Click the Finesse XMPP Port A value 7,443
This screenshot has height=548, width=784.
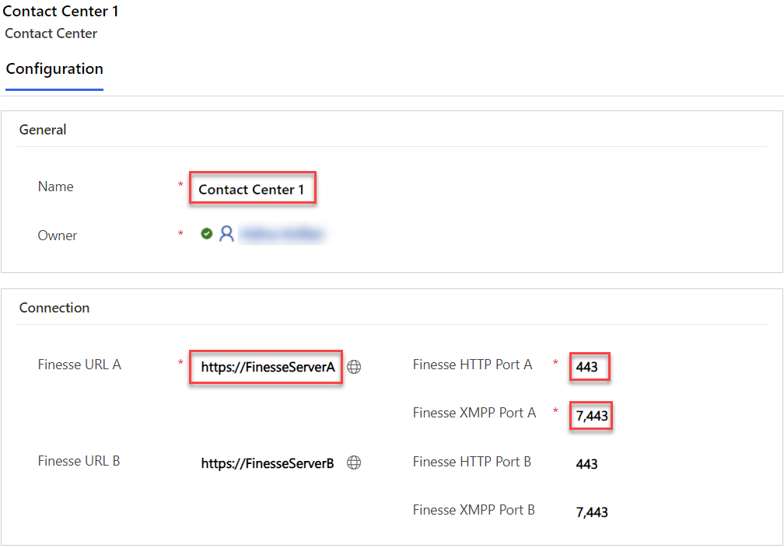[x=591, y=416]
